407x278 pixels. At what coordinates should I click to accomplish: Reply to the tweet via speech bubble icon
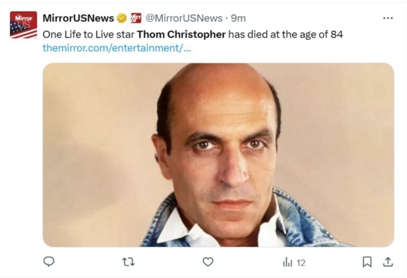coord(49,262)
